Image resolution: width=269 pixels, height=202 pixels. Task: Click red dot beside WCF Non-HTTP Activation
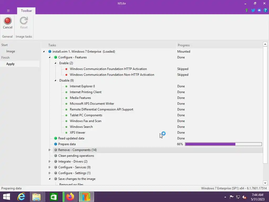[66, 75]
